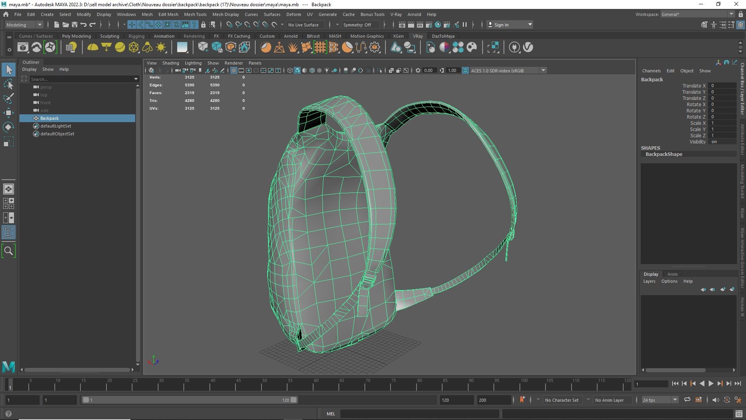
Task: Toggle viewport textured display
Action: coord(319,70)
